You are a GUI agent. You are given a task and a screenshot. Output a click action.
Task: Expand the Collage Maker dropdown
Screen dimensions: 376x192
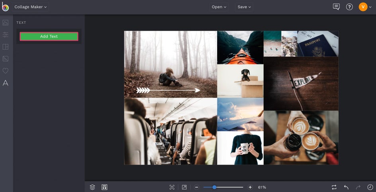31,7
